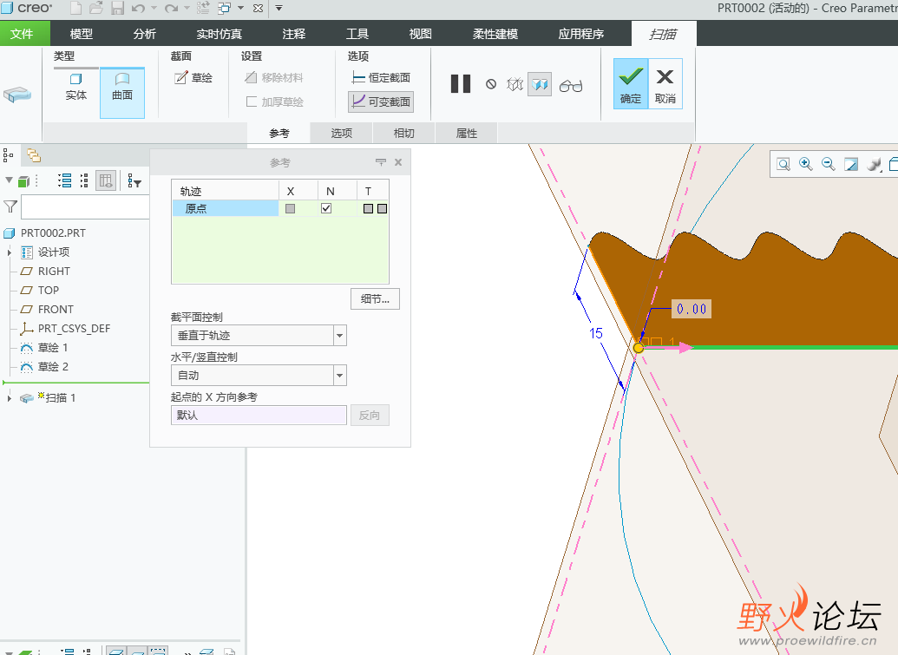The width and height of the screenshot is (898, 655).
Task: Switch to the 分析 ribbon tab
Action: coord(144,34)
